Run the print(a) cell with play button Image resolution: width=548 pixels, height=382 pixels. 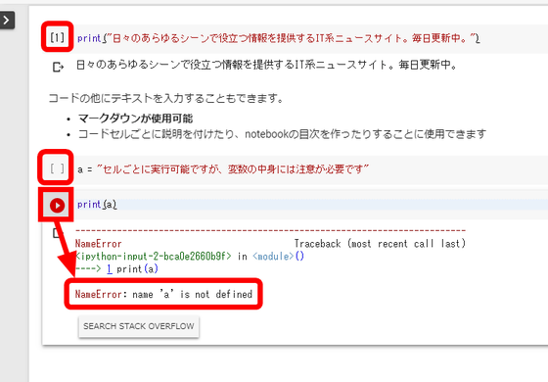coord(57,205)
